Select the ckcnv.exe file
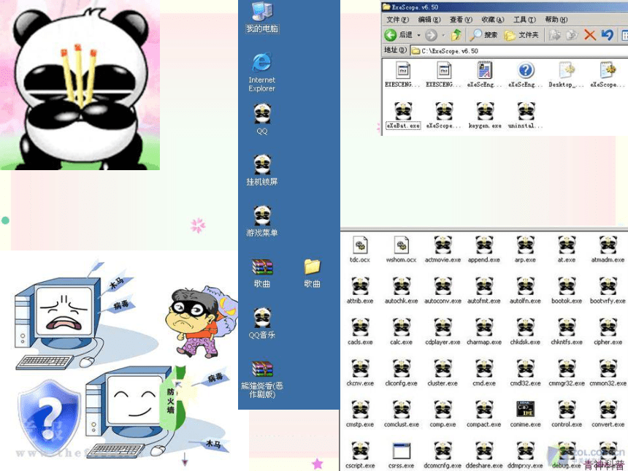The width and height of the screenshot is (628, 471). 360,373
